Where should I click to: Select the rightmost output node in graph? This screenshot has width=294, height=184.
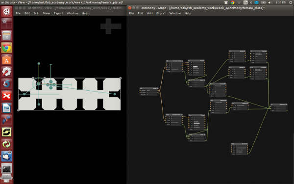[279, 107]
